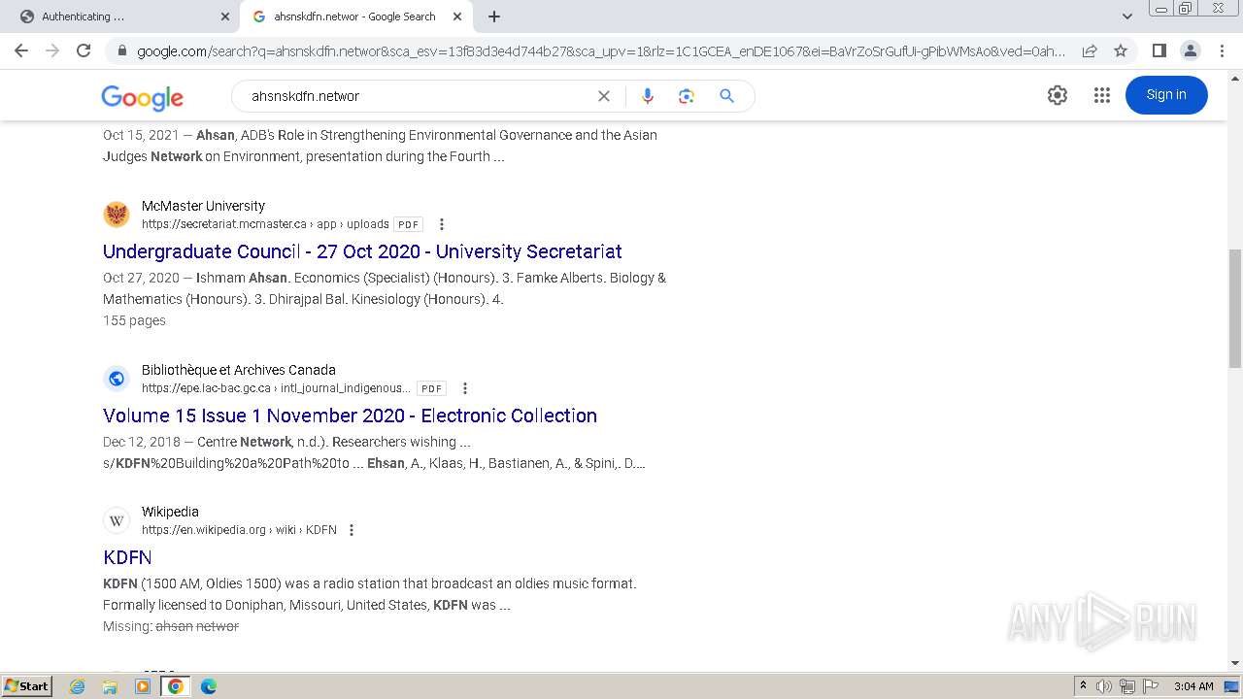Share this page icon in address bar
The height and width of the screenshot is (699, 1243).
click(1090, 50)
